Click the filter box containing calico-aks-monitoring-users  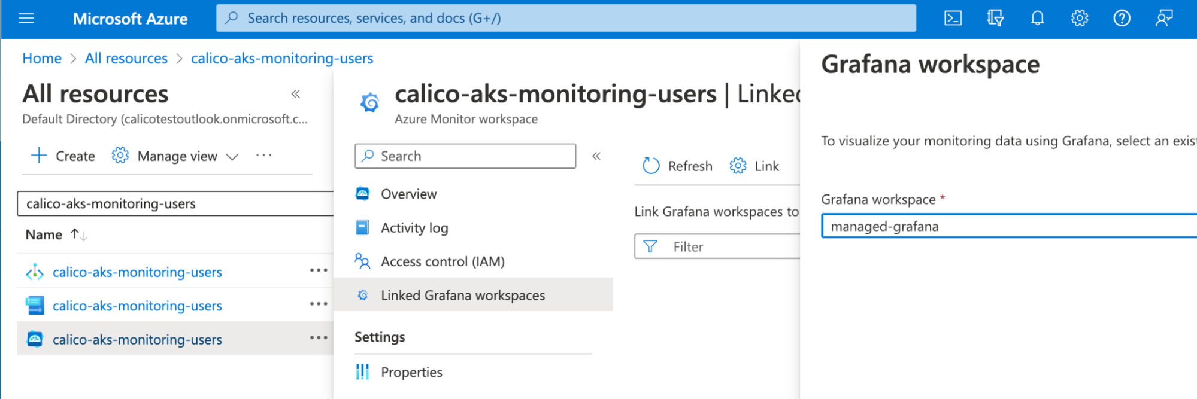[x=175, y=203]
